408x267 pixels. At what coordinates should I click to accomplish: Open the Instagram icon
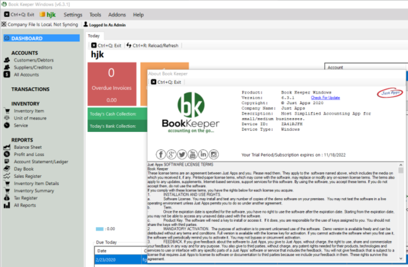click(x=213, y=155)
